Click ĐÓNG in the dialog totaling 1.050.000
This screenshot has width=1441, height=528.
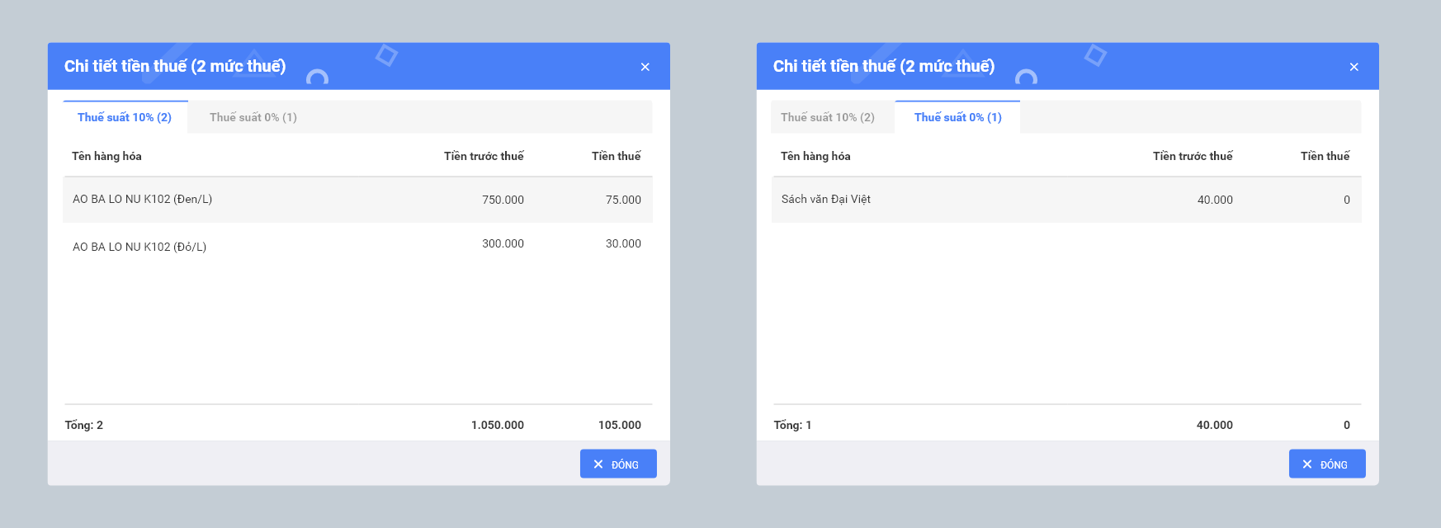tap(618, 464)
